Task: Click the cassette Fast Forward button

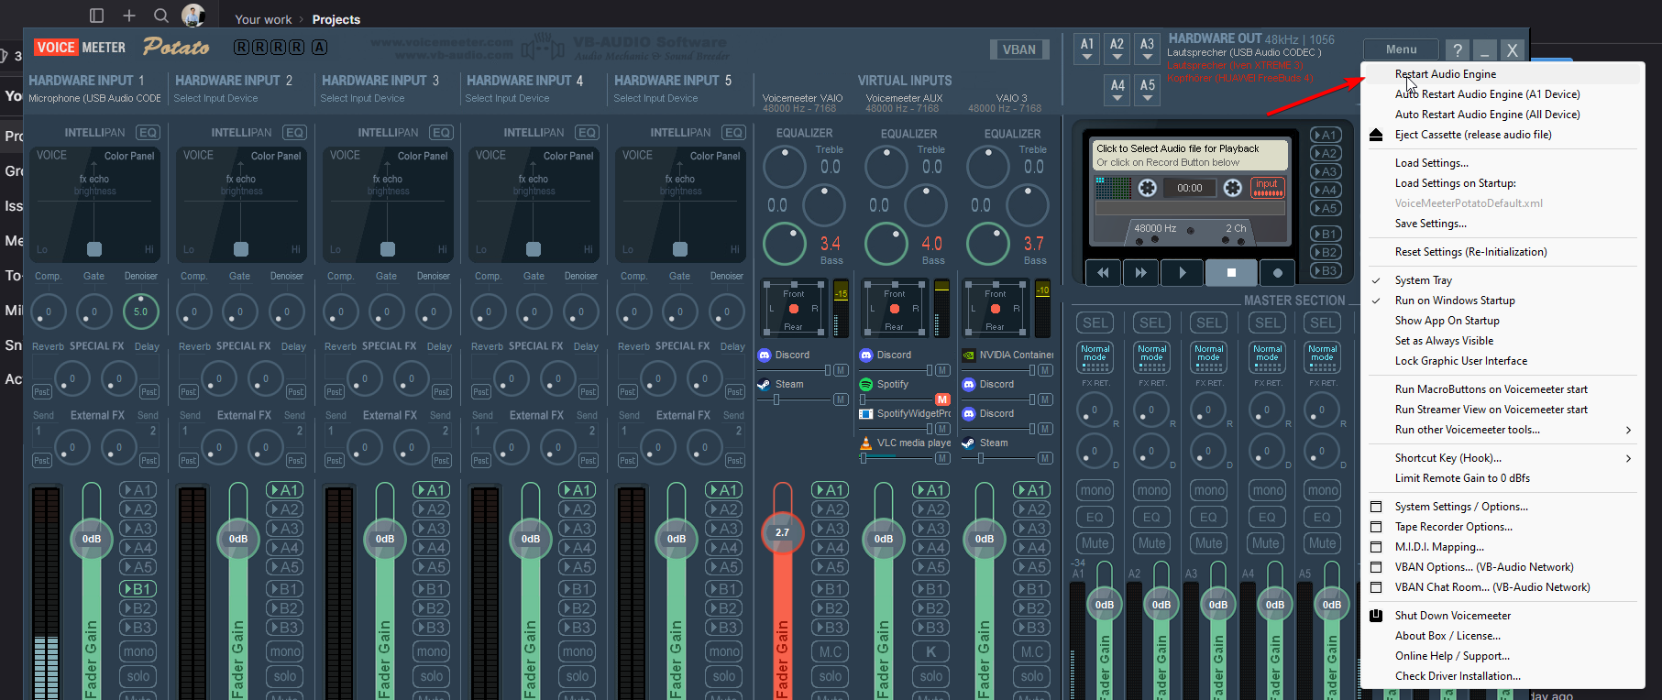Action: click(1140, 272)
